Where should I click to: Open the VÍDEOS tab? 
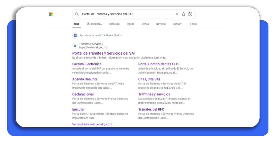131,24
